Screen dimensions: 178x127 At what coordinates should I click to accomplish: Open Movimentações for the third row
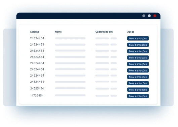click(138, 51)
